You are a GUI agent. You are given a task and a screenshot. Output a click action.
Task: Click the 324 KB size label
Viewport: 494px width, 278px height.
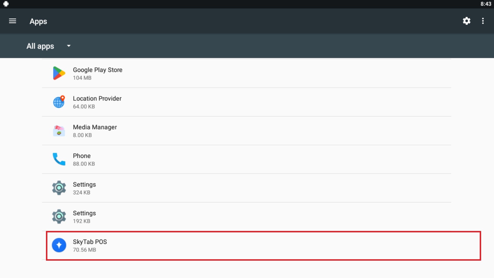(x=82, y=193)
